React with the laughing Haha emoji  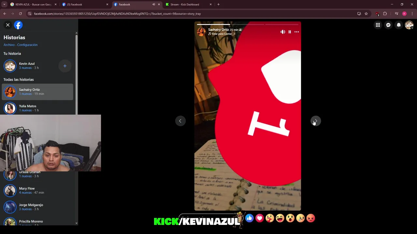280,218
